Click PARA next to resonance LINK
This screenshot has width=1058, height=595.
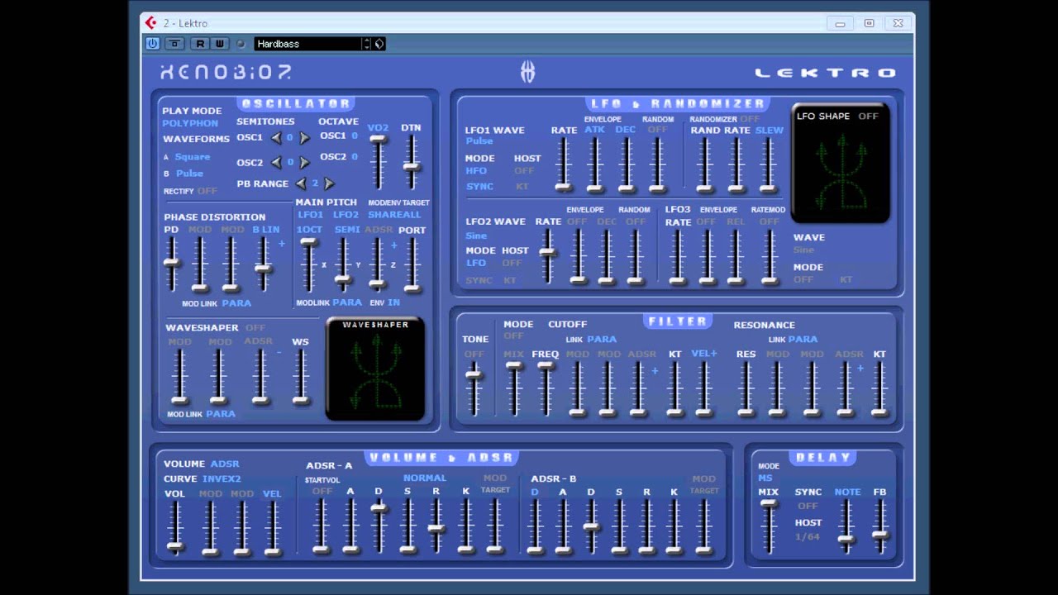[803, 339]
